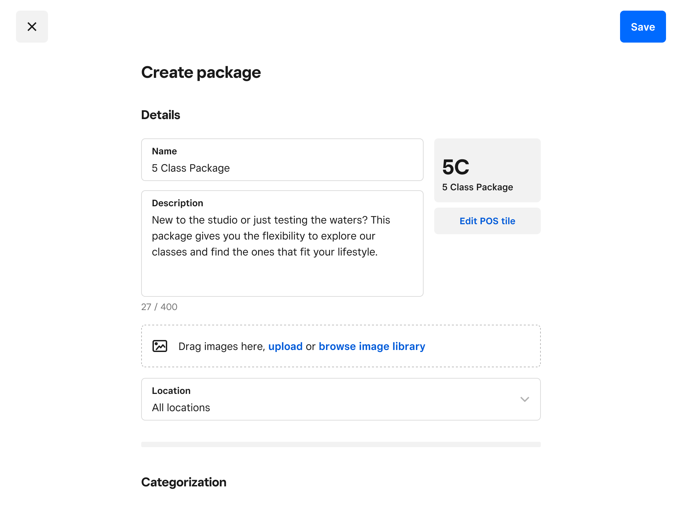Save the new package
682x511 pixels.
tap(642, 27)
